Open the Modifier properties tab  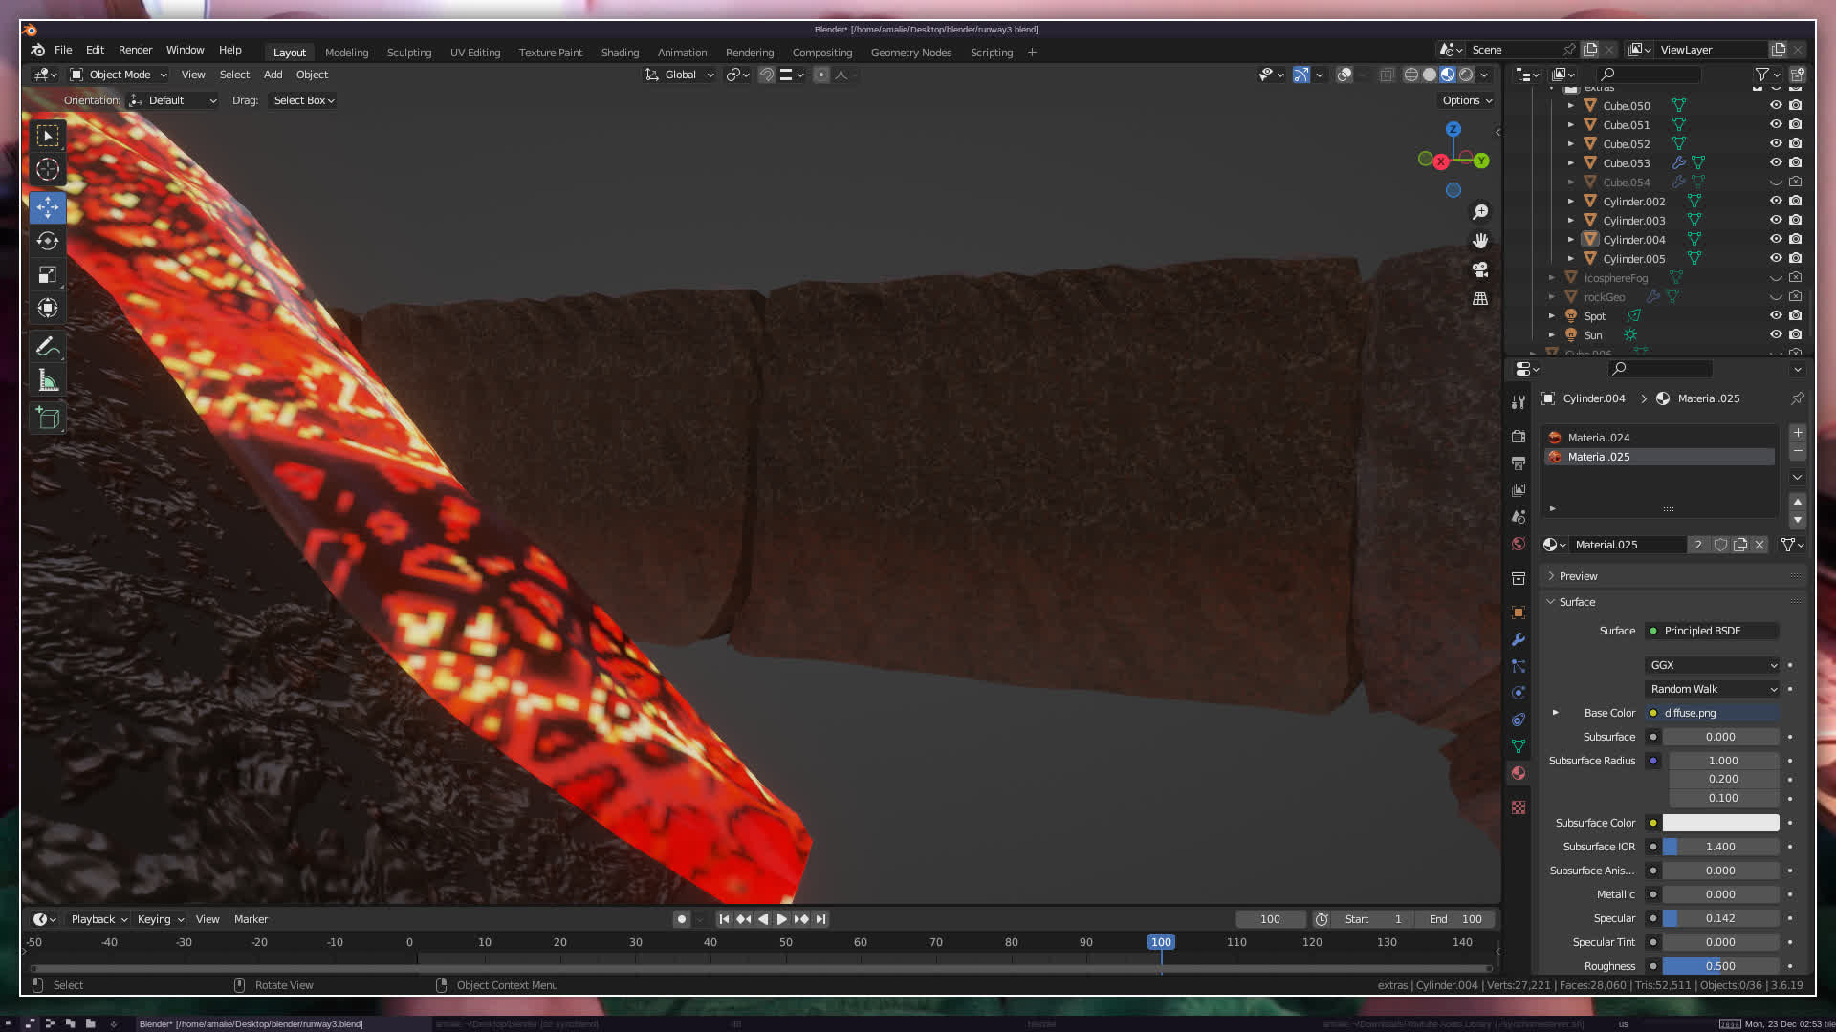pyautogui.click(x=1519, y=639)
